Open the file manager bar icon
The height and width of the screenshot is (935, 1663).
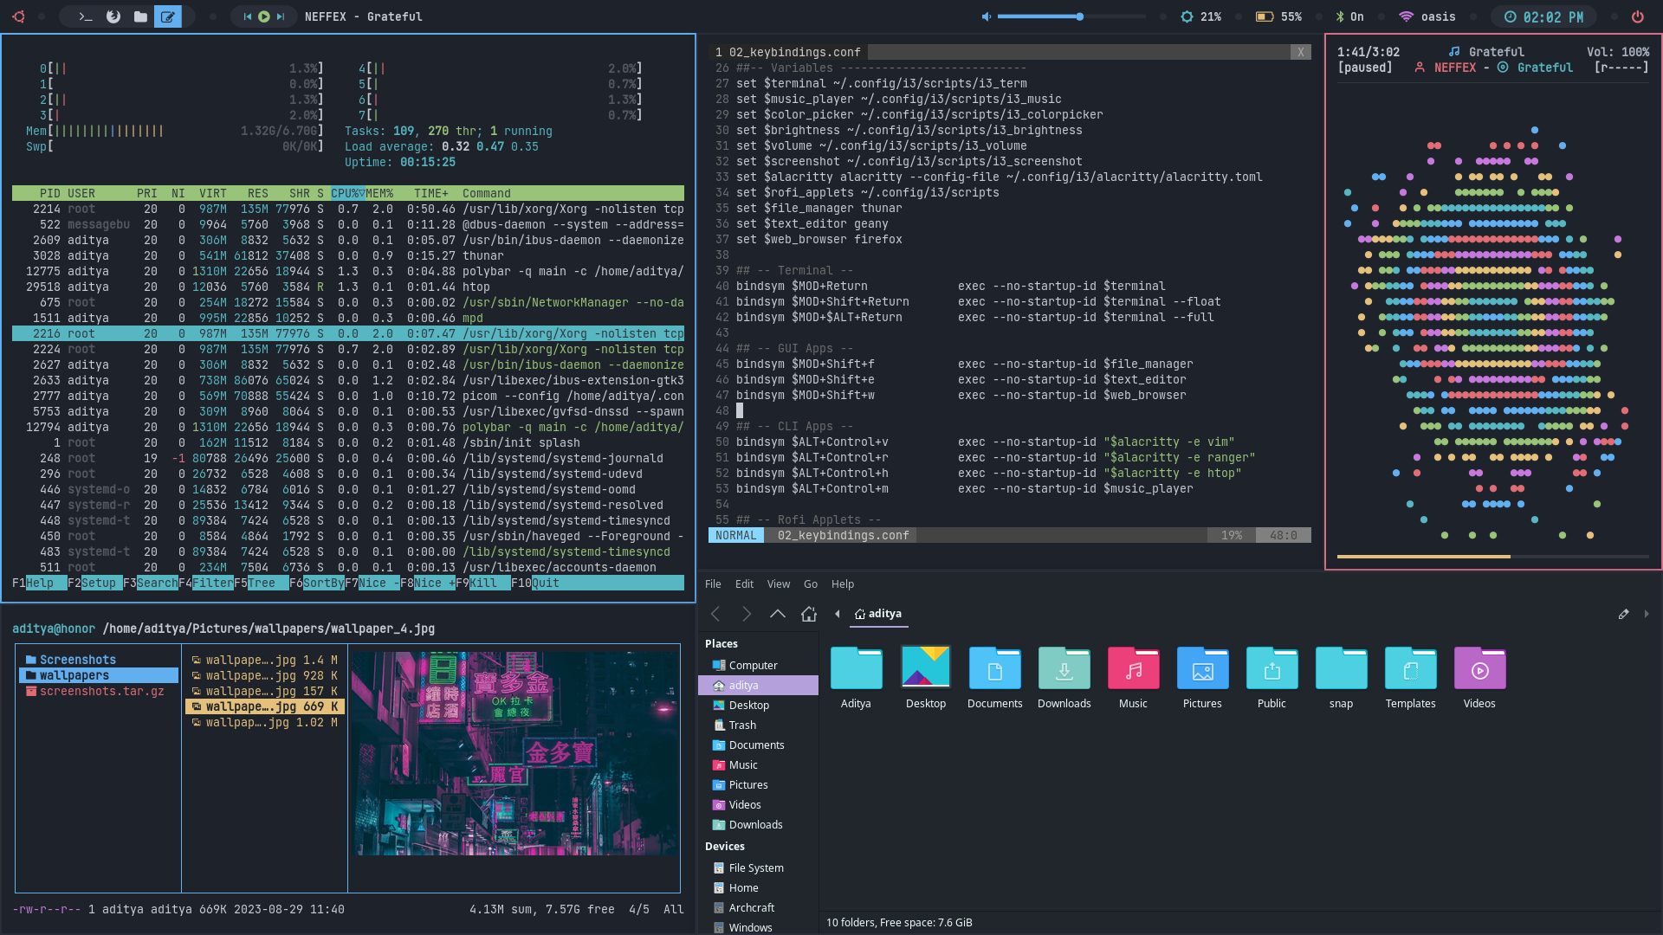click(140, 16)
